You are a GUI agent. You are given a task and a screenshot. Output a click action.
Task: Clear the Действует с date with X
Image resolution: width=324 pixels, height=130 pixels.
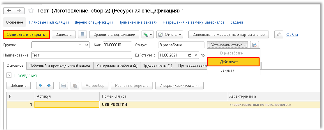[x=196, y=55]
